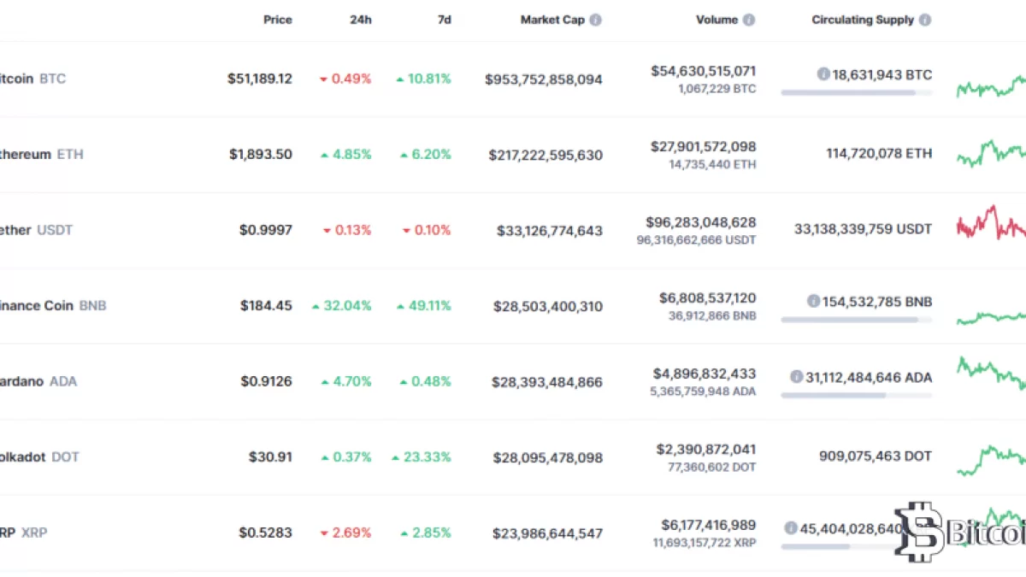1026x577 pixels.
Task: Click the Market Cap info icon
Action: 596,20
